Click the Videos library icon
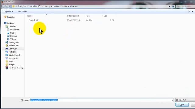 tap(8, 39)
